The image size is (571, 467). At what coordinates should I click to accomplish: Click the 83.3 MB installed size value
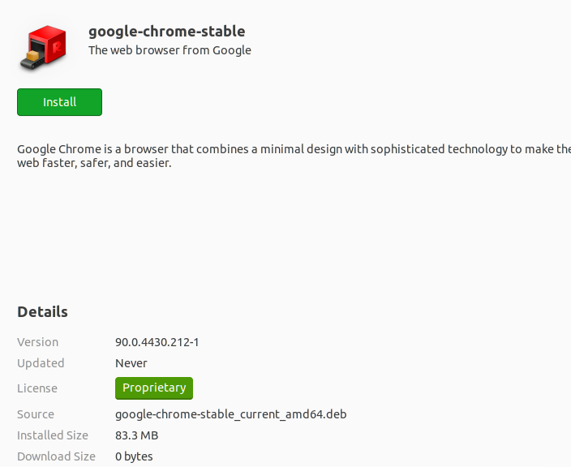(136, 435)
